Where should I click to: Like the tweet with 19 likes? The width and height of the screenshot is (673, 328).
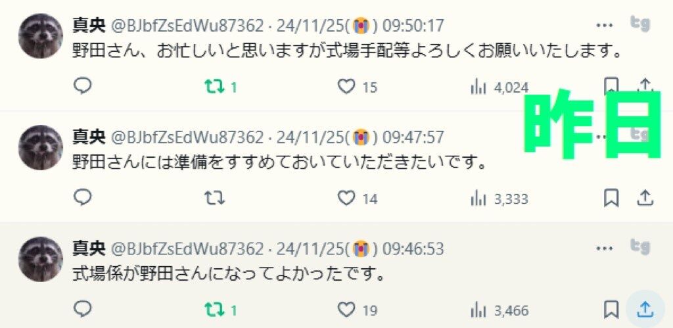(357, 310)
